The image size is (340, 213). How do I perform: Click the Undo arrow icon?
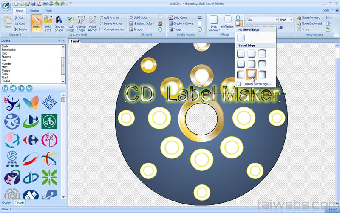[57, 3]
